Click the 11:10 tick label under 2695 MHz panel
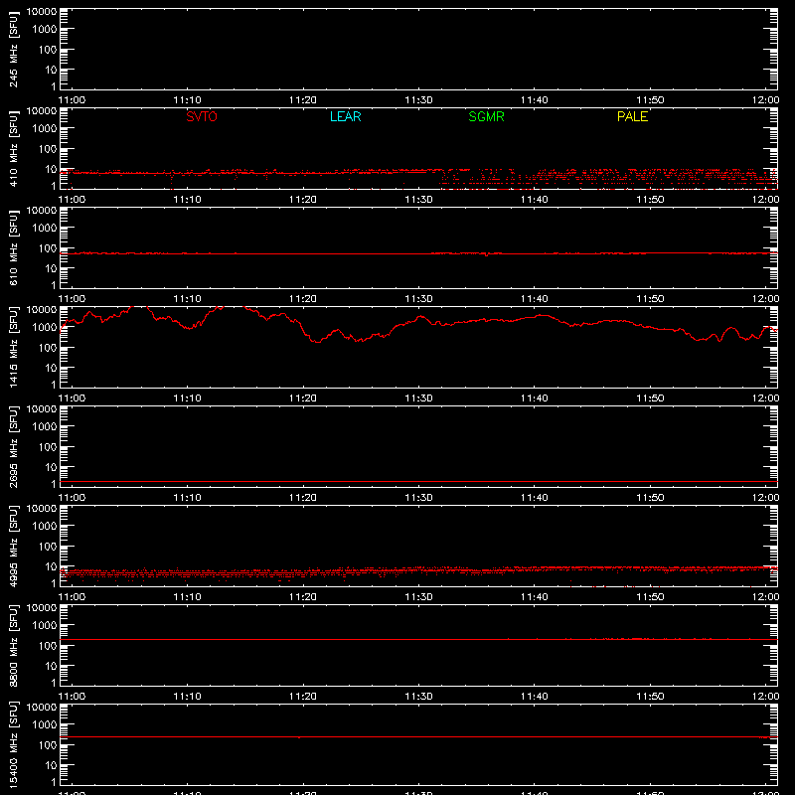Screen dimensions: 795x795 tap(188, 498)
